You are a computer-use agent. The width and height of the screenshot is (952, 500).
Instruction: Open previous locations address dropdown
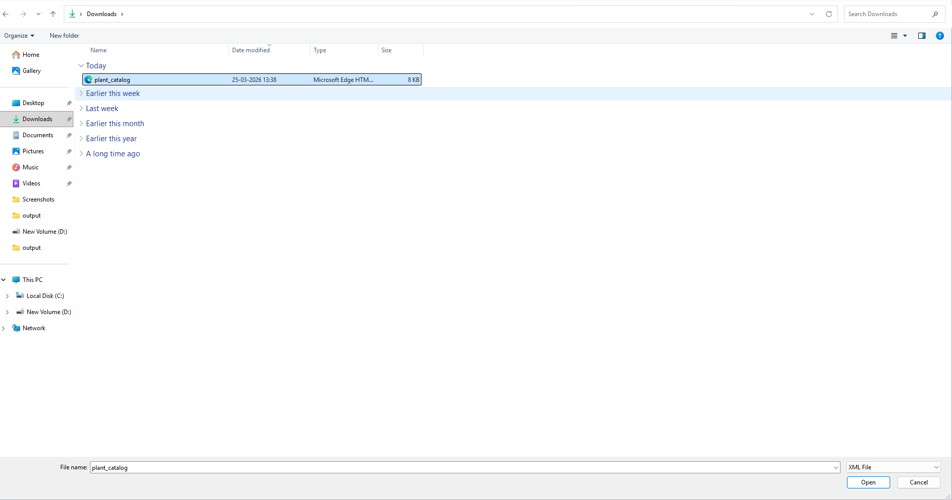(812, 14)
